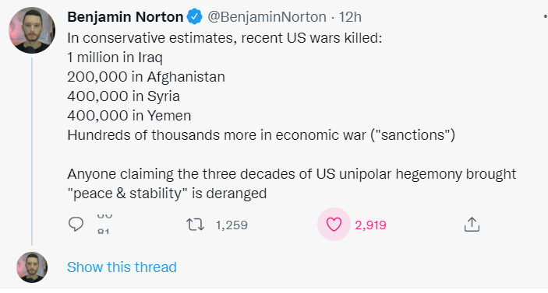Click the 2,919 likes count
Image resolution: width=548 pixels, height=293 pixels.
tap(370, 225)
